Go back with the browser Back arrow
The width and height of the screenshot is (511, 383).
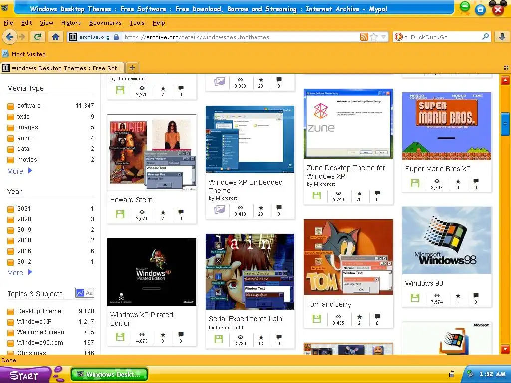(x=10, y=37)
